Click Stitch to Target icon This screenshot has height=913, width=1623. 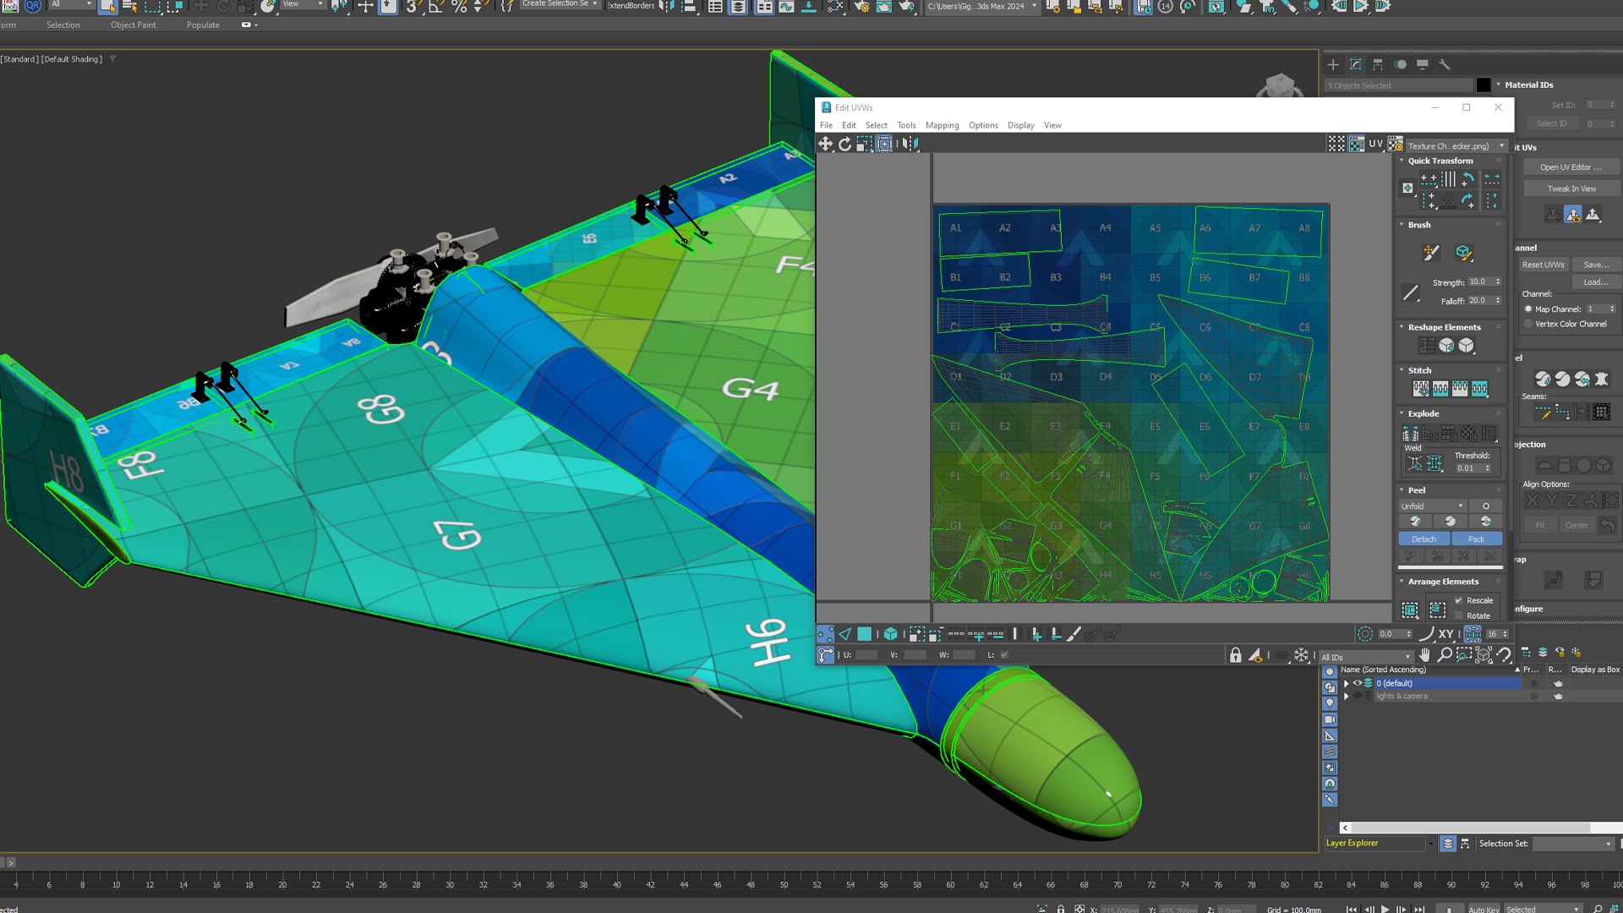1420,389
